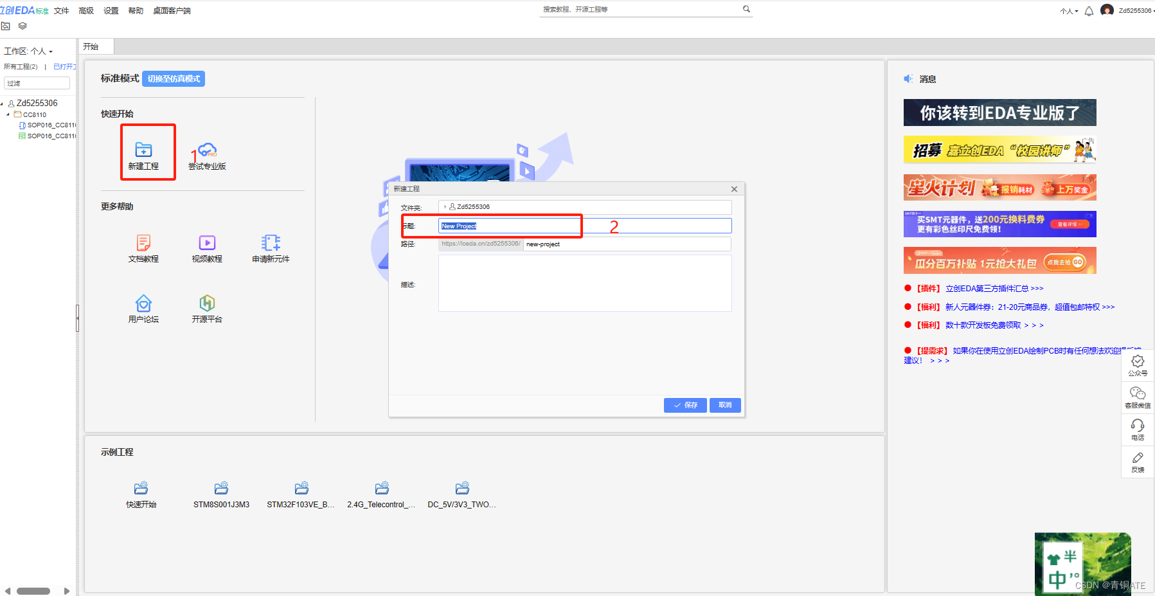Image resolution: width=1155 pixels, height=596 pixels.
Task: Expand the Zd5255306 folder selector in dialog
Action: (x=445, y=207)
